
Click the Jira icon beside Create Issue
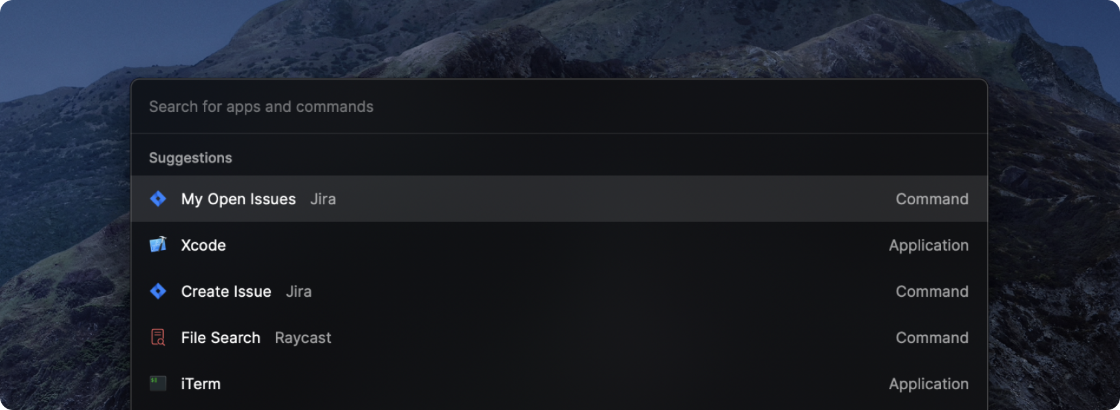(158, 291)
